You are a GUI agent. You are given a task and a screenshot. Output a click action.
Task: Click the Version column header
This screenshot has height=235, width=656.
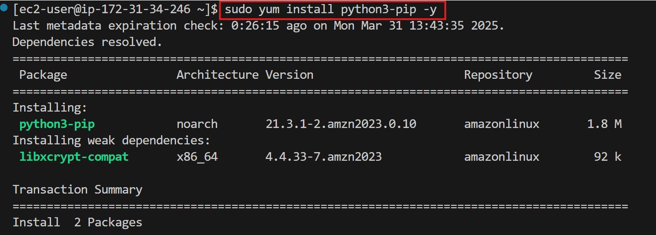(x=289, y=75)
